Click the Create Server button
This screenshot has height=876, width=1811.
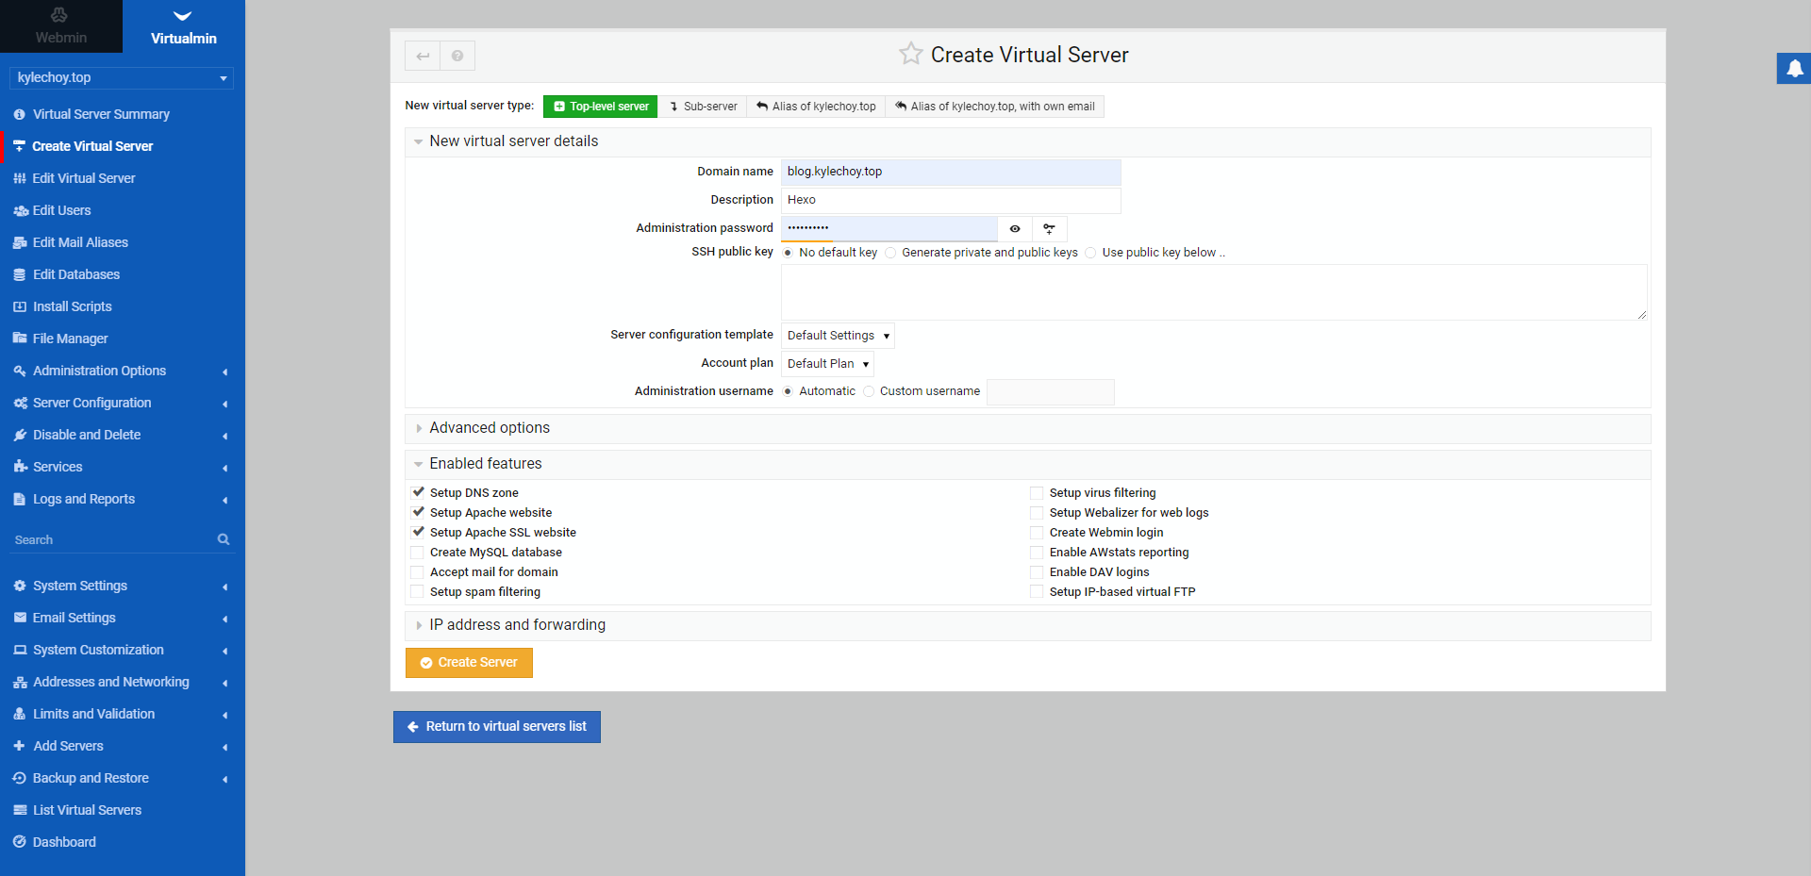tap(469, 663)
